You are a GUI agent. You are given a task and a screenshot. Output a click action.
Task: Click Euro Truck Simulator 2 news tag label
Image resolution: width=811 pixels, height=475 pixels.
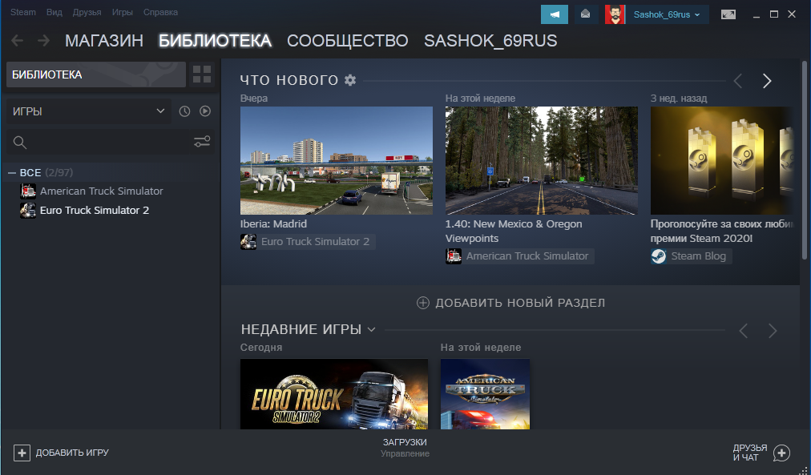pyautogui.click(x=316, y=242)
